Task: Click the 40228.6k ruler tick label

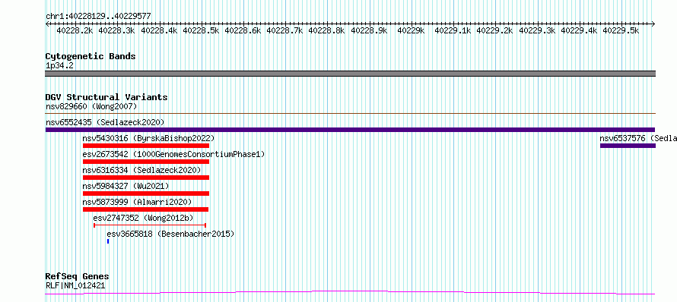Action: click(x=243, y=30)
